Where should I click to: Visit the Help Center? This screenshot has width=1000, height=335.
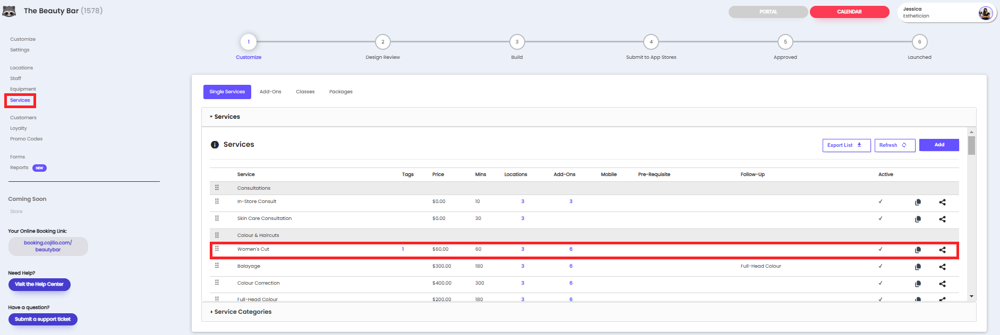39,285
